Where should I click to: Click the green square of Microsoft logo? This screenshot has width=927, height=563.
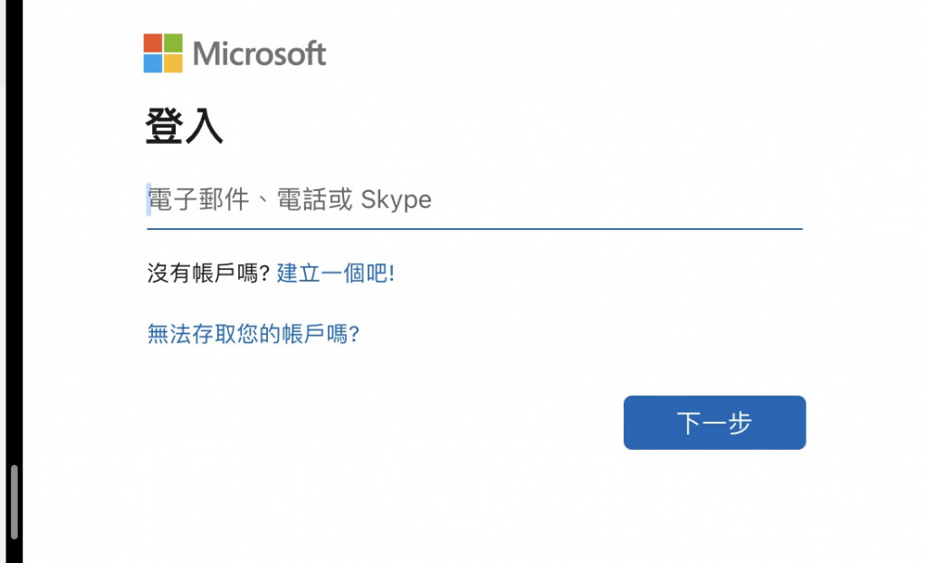(x=173, y=43)
